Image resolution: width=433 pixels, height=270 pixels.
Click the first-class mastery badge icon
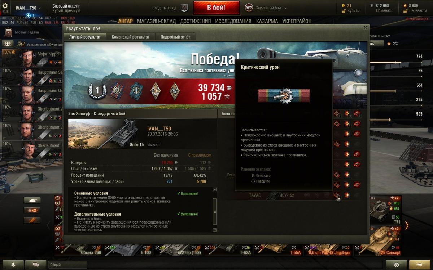(x=97, y=91)
